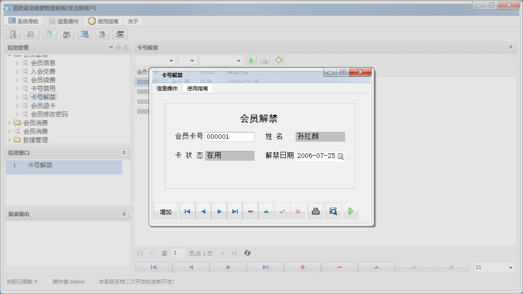This screenshot has width=523, height=294.
Task: Switch to the 使用指南 tab in the dialog
Action: [197, 88]
